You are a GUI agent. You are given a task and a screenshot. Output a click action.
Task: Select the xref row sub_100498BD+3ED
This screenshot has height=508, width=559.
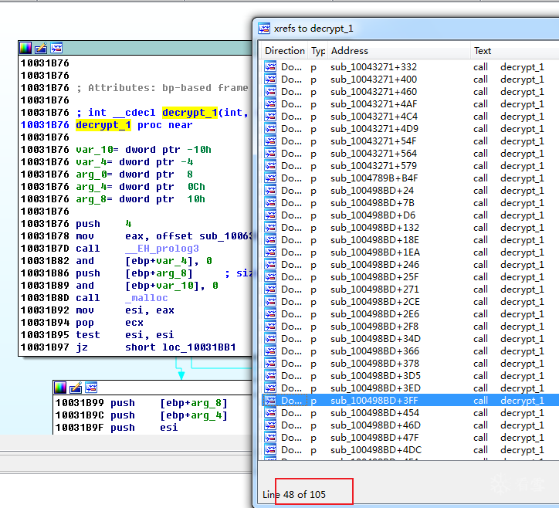tap(410, 388)
